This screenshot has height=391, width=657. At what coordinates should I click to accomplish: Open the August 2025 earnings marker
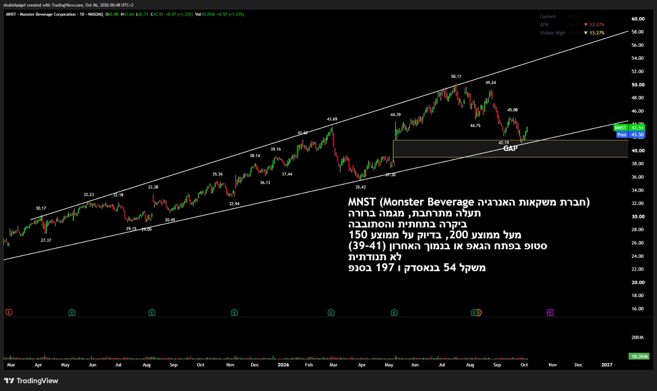(152, 312)
